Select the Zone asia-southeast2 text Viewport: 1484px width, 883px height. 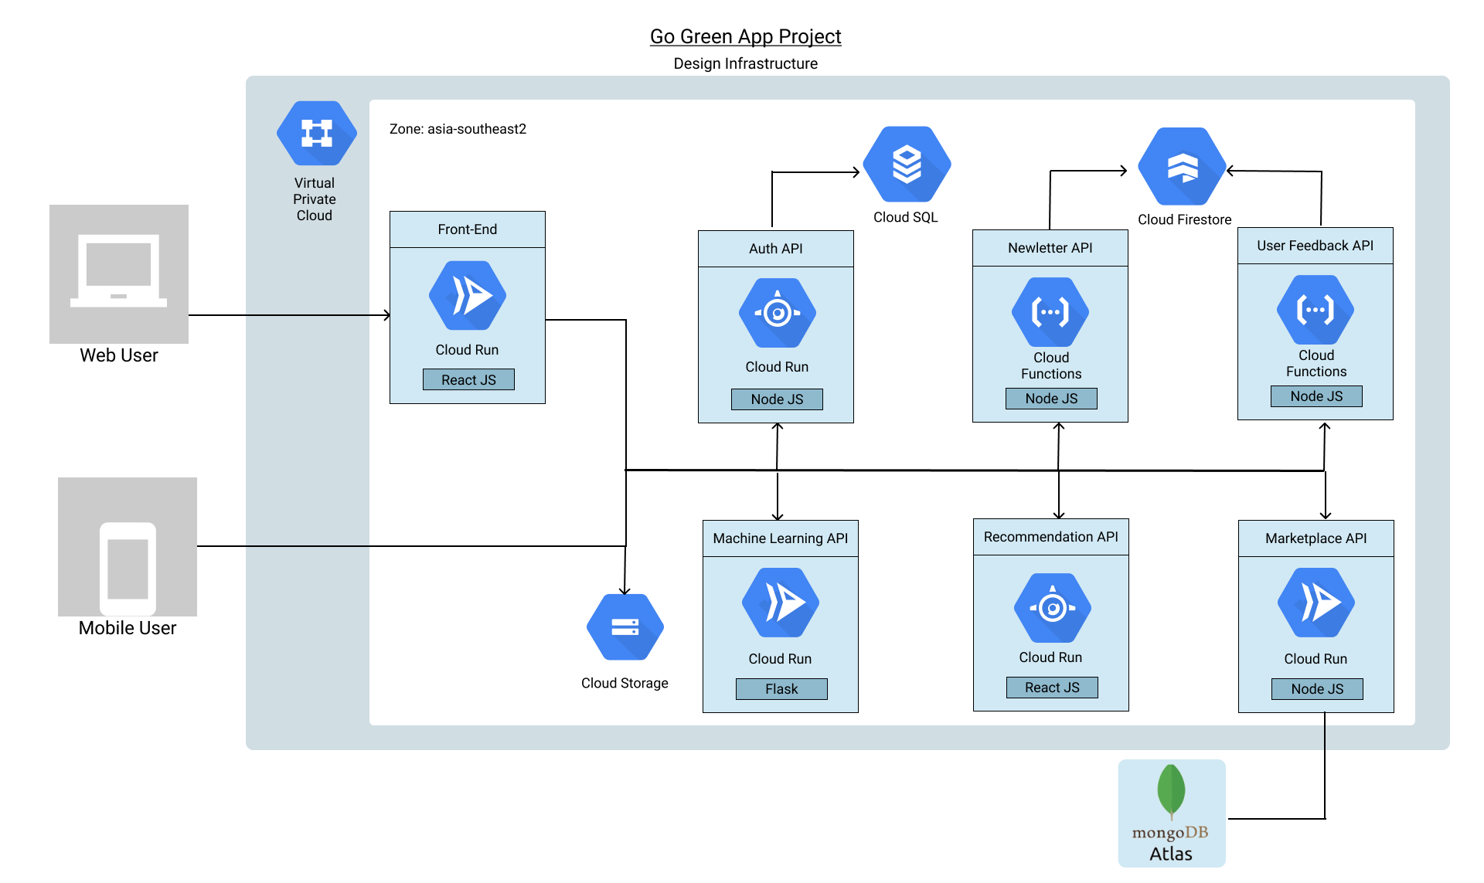click(x=458, y=129)
